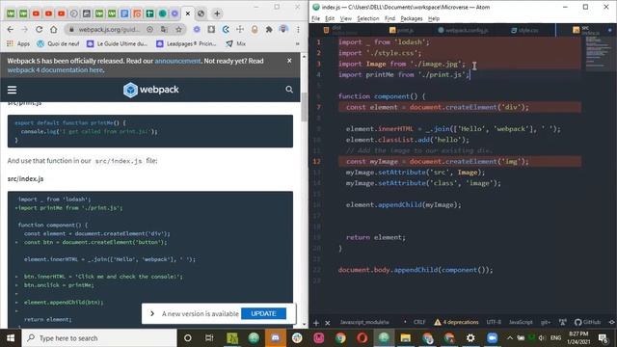Switch to the print.js tab in Atom

point(401,30)
